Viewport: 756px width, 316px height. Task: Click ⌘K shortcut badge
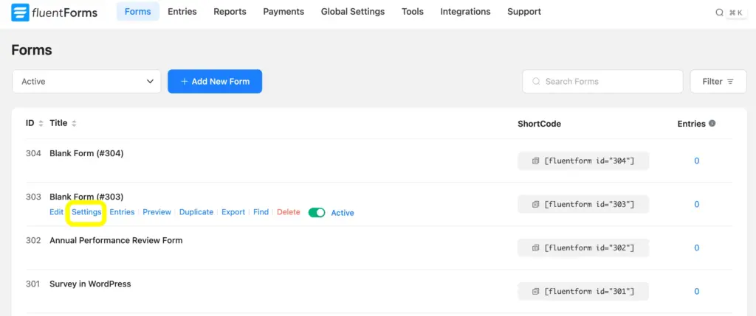[736, 13]
